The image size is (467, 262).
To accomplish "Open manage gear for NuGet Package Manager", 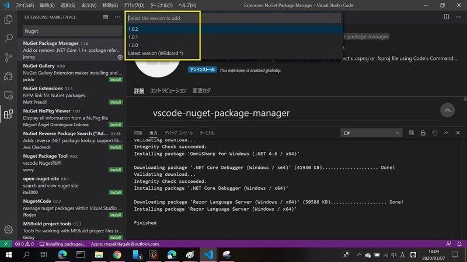I will [x=120, y=57].
